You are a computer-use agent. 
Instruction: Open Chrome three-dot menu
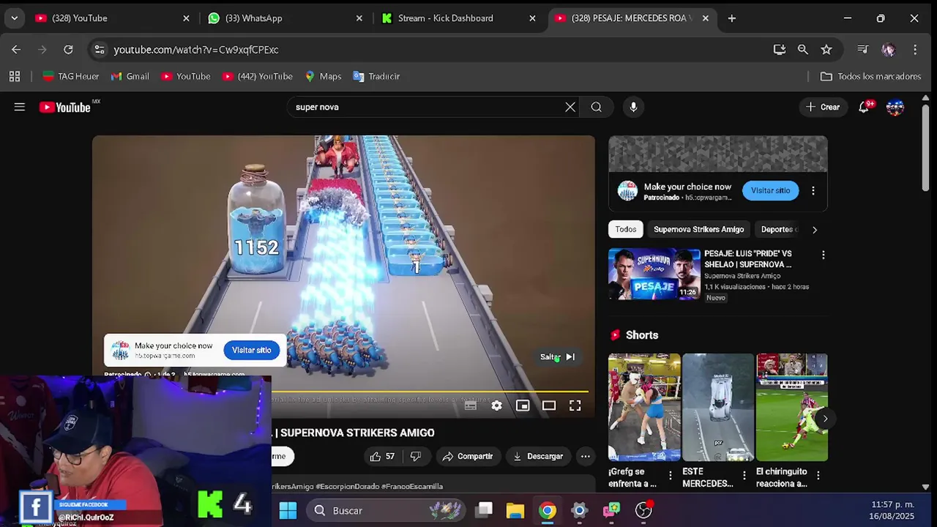[x=915, y=49]
